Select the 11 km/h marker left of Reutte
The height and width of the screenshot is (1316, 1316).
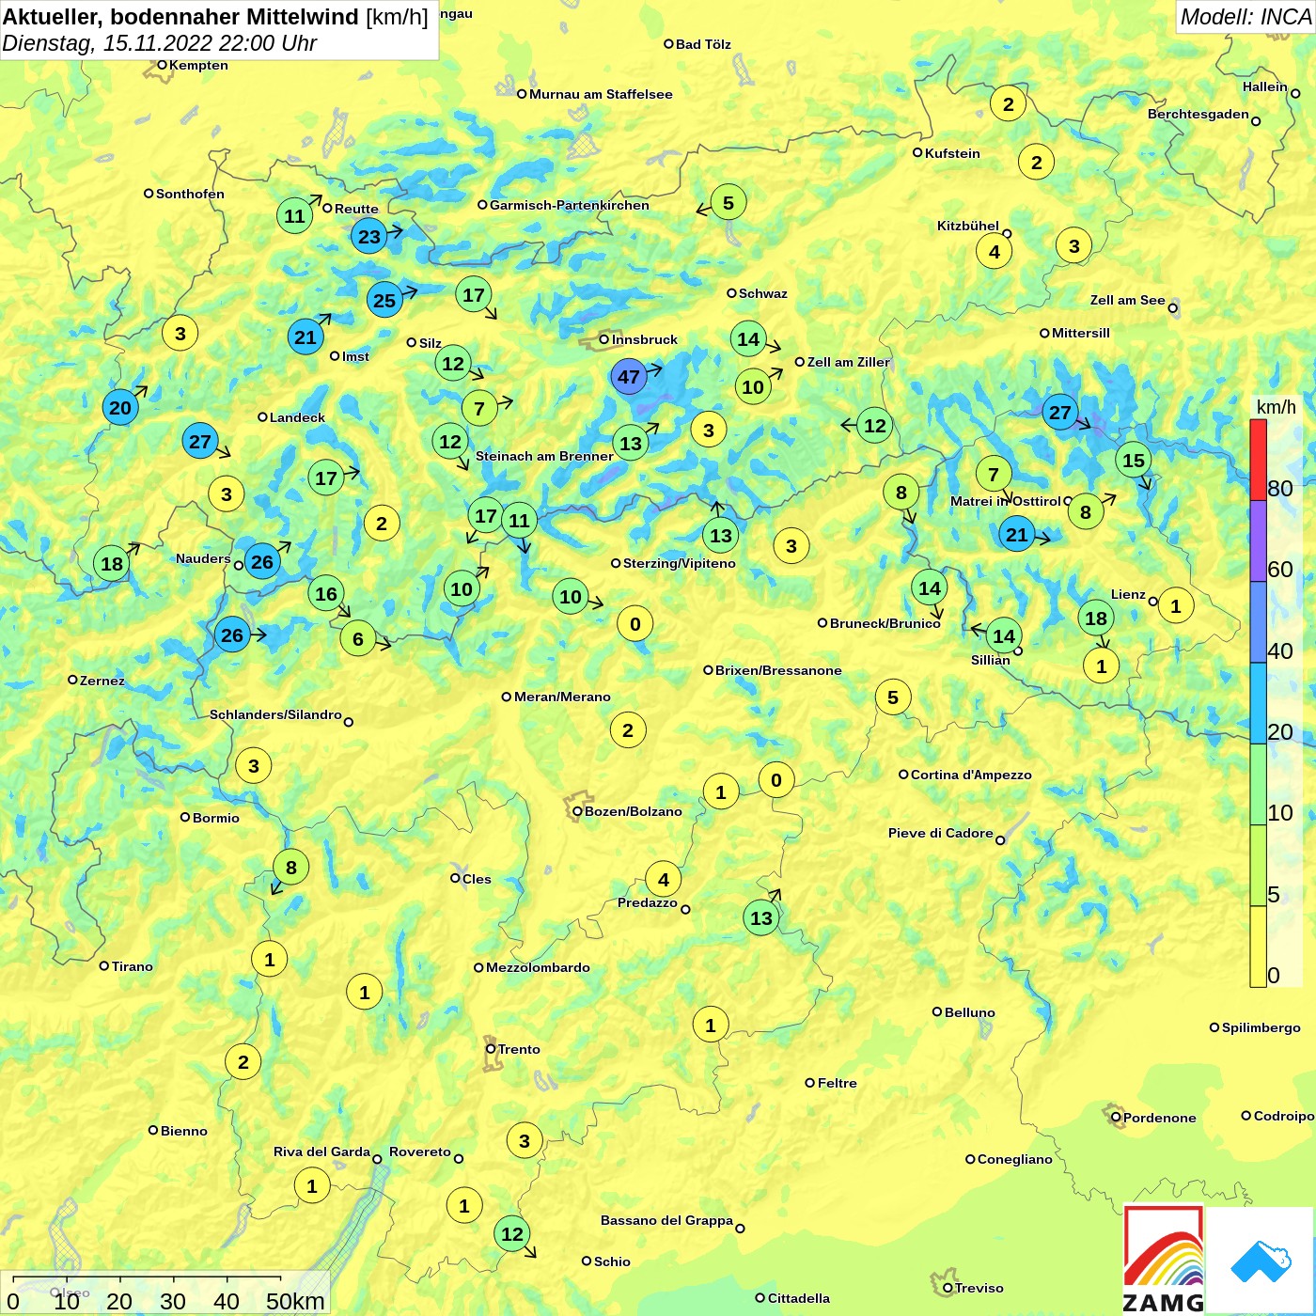pos(295,215)
